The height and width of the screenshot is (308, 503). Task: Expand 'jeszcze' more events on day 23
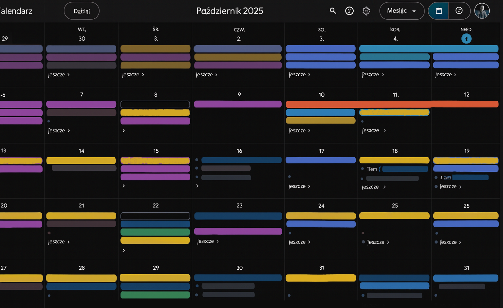208,241
